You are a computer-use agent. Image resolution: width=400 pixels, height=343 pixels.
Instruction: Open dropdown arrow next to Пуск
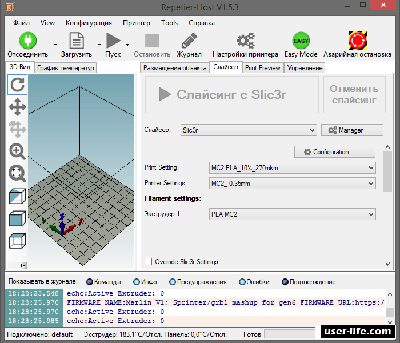pyautogui.click(x=127, y=45)
